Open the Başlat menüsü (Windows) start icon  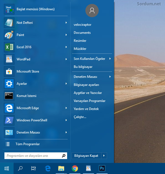[9, 9]
